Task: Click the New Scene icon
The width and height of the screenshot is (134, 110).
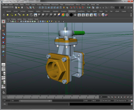Action: [16, 7]
